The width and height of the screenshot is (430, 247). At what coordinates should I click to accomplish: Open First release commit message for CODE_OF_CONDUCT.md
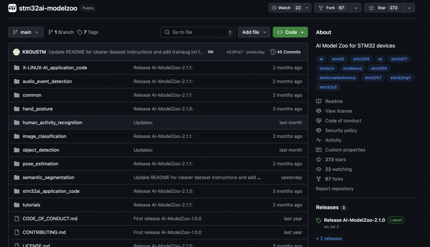click(167, 218)
